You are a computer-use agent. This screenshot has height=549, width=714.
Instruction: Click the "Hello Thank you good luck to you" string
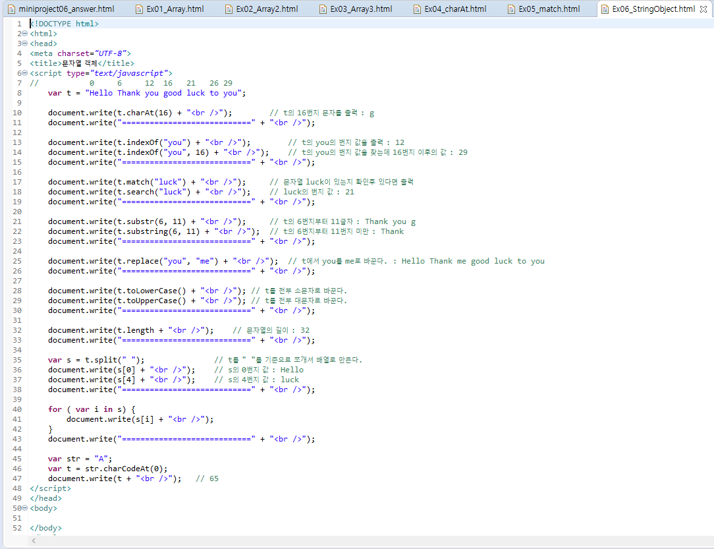(x=163, y=93)
